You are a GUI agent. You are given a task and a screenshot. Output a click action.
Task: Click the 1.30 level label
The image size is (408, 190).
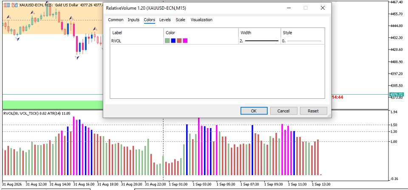click(394, 131)
